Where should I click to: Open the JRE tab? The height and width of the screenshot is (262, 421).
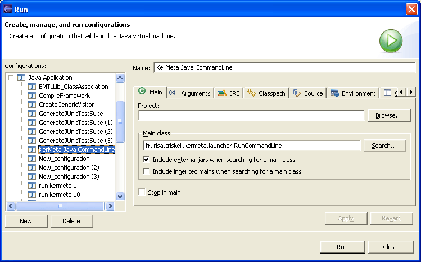pos(229,93)
